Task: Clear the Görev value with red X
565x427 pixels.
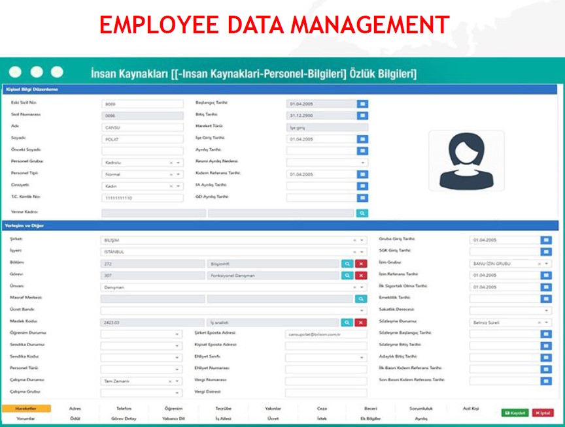Action: (x=361, y=276)
